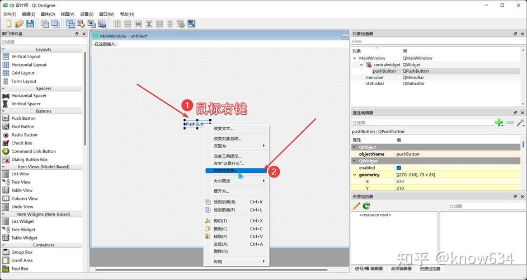
Task: Click the objectName value pushButton
Action: tap(408, 154)
